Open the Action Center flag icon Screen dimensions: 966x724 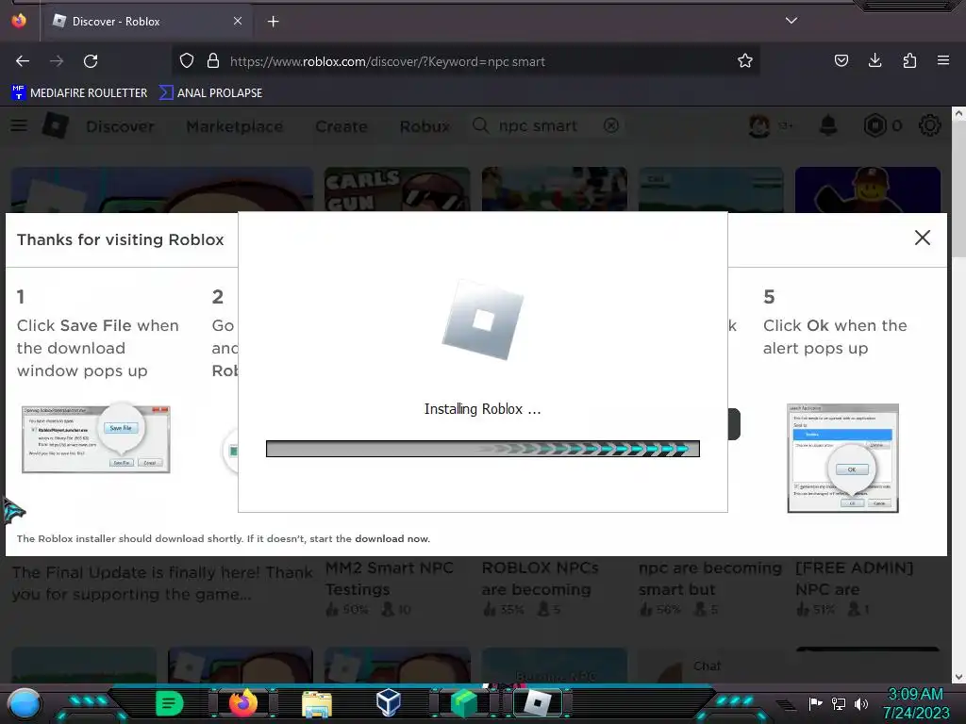[x=816, y=703]
